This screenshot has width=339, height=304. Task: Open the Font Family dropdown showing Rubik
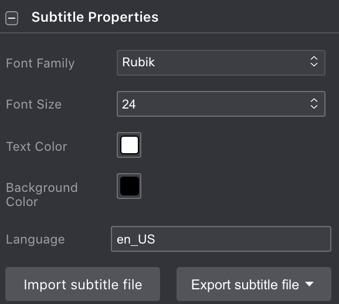click(x=221, y=63)
